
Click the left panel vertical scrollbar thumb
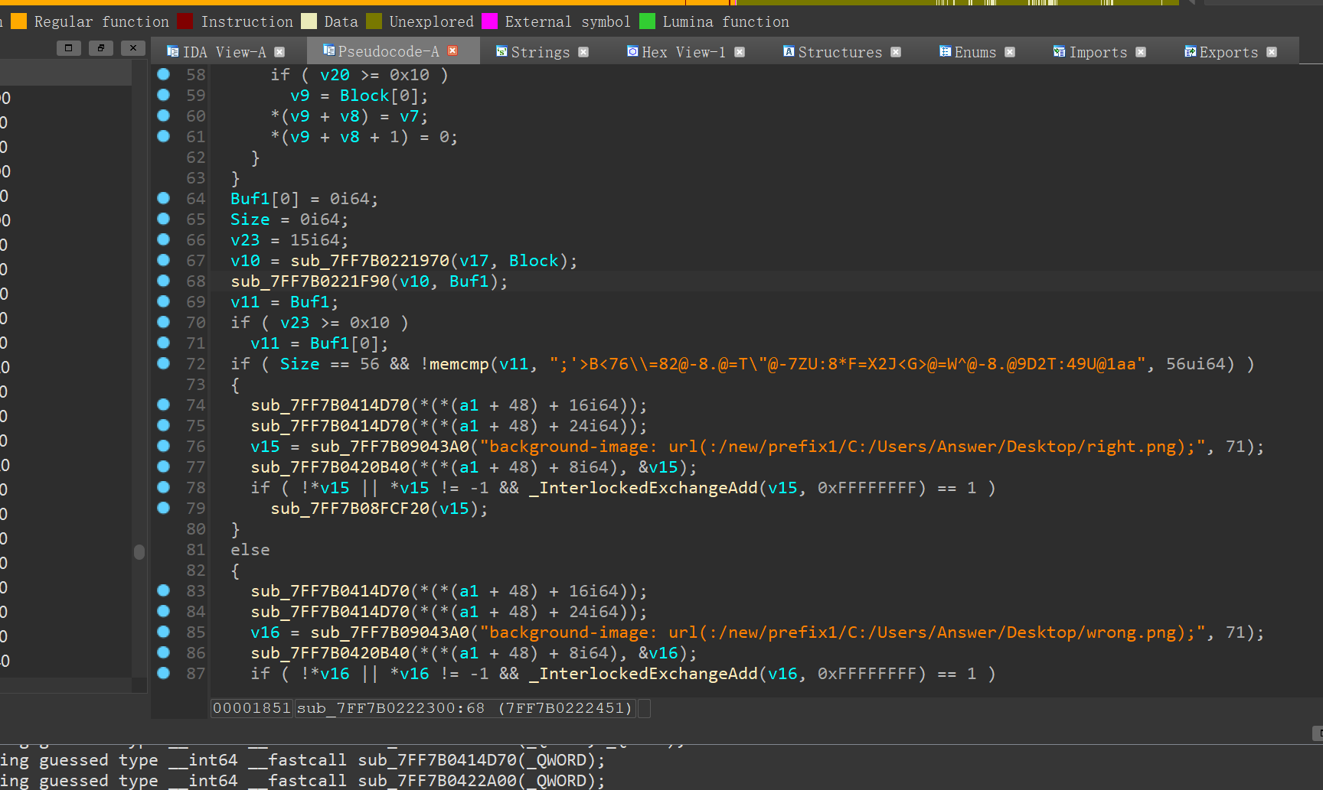pyautogui.click(x=139, y=552)
